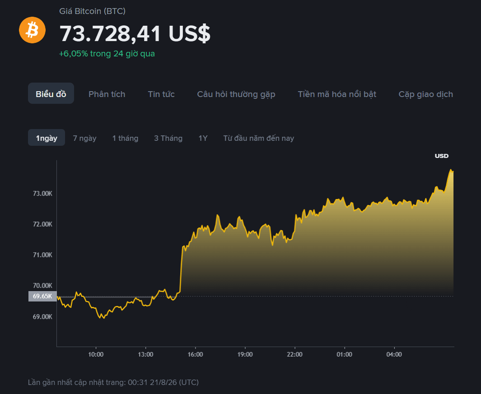Switch chart to 1Y range
Image resolution: width=481 pixels, height=394 pixels.
tap(203, 138)
